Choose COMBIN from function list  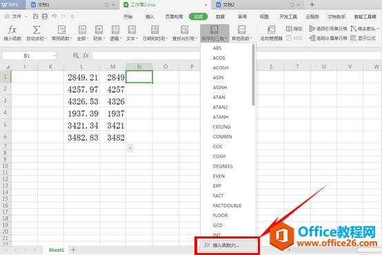[x=222, y=137]
